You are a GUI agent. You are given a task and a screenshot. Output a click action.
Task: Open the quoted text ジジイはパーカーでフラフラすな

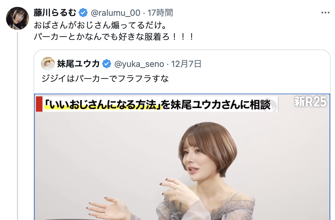pyautogui.click(x=105, y=78)
